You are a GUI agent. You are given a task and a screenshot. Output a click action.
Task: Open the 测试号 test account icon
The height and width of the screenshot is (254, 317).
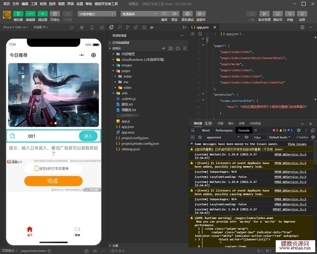(278, 14)
